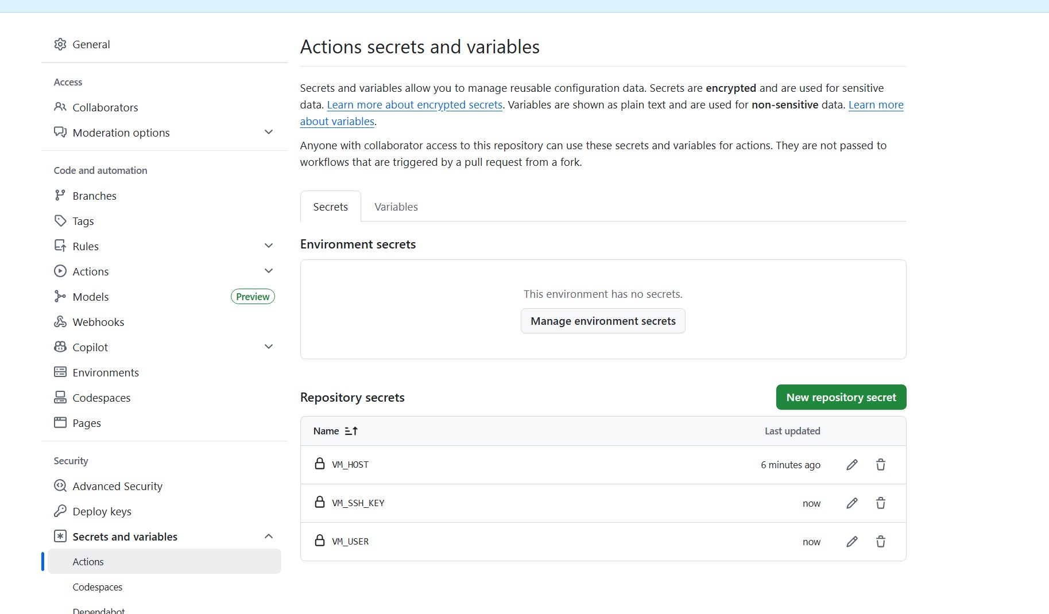1049x614 pixels.
Task: Collapse the Secrets and variables section
Action: tap(268, 537)
